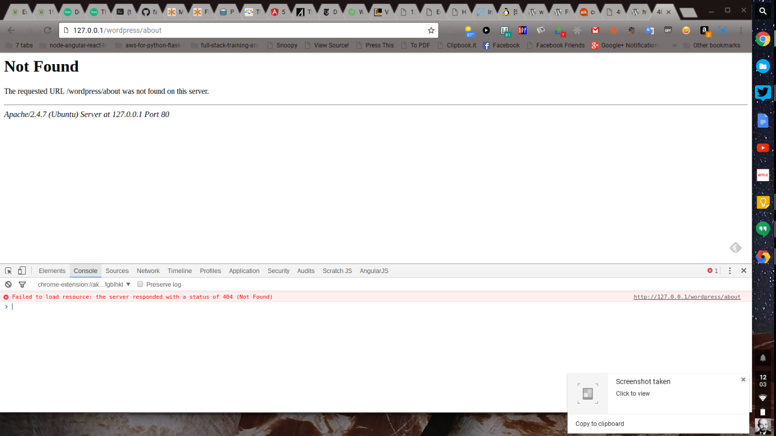Open the Sources panel tab
The width and height of the screenshot is (776, 436).
point(117,271)
